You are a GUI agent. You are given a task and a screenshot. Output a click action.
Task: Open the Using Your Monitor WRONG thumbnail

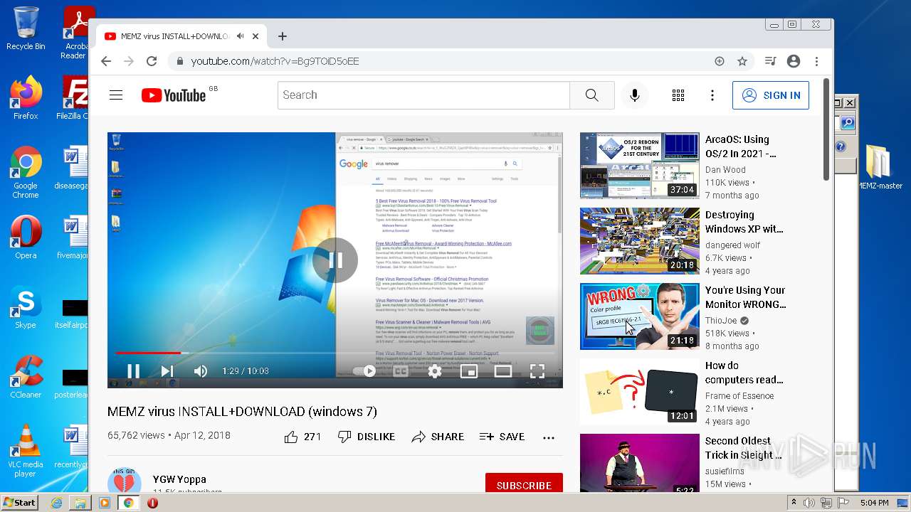640,316
